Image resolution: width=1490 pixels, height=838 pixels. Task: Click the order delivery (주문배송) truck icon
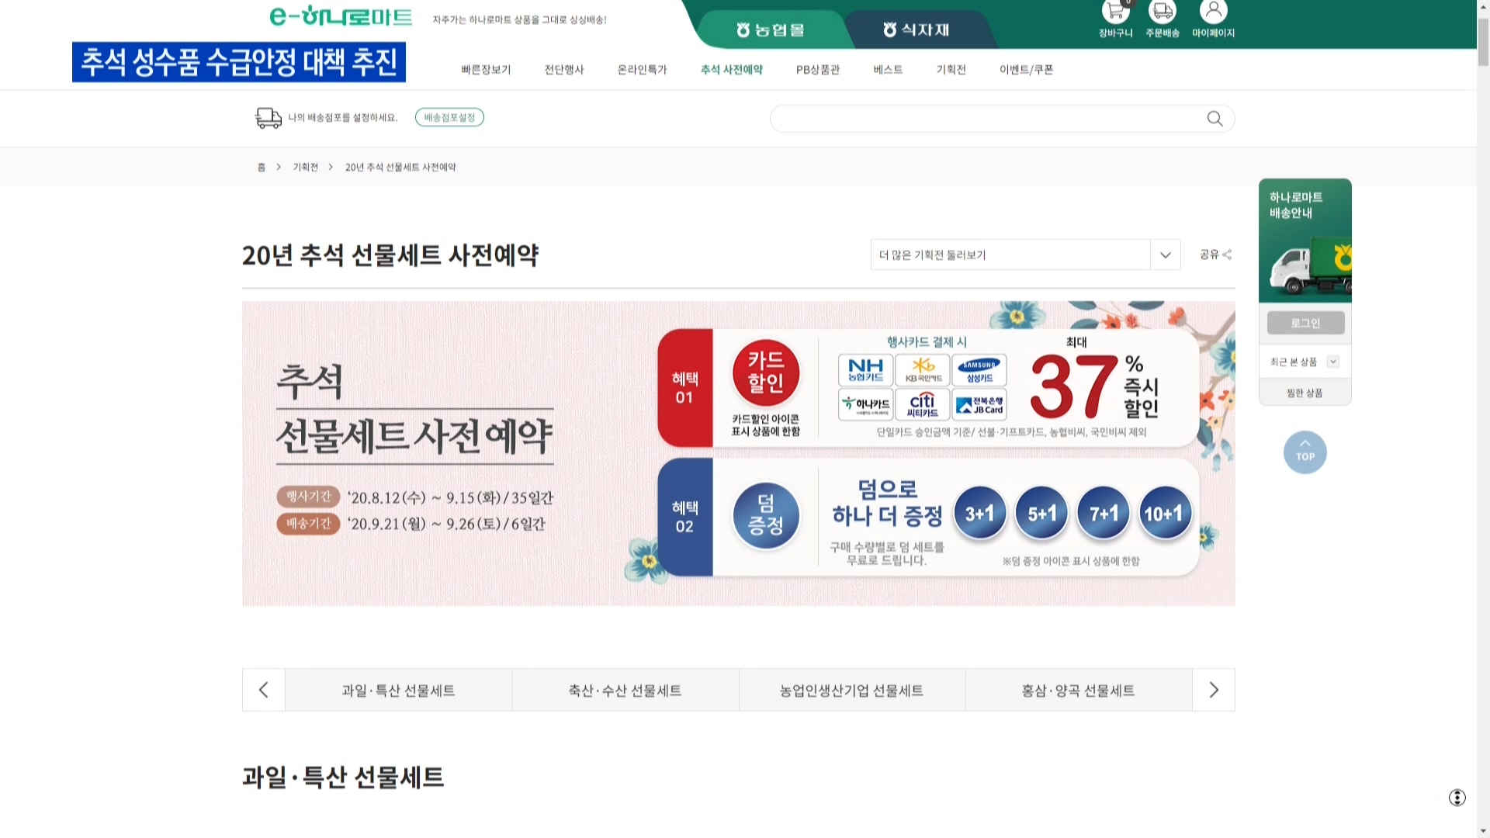[x=1162, y=12]
